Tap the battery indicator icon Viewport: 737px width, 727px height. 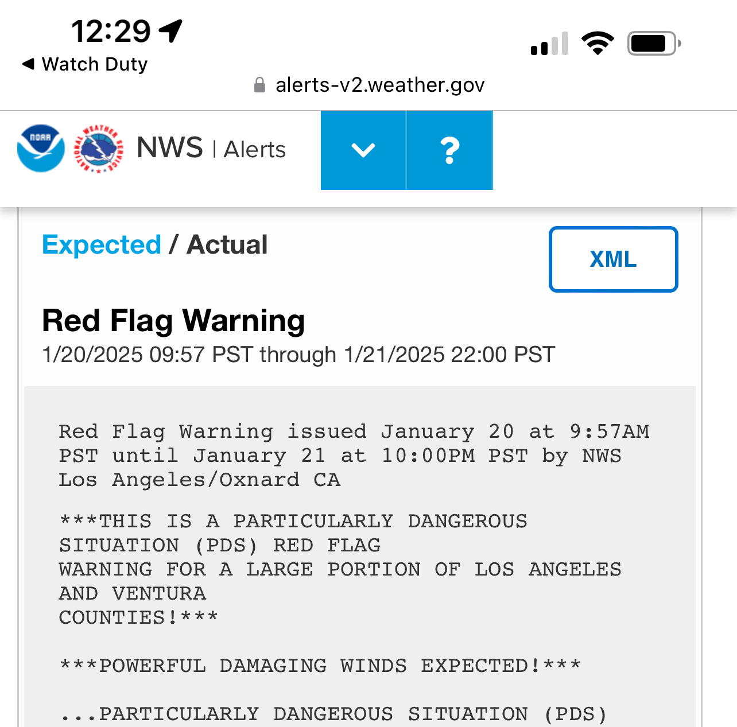(x=654, y=44)
